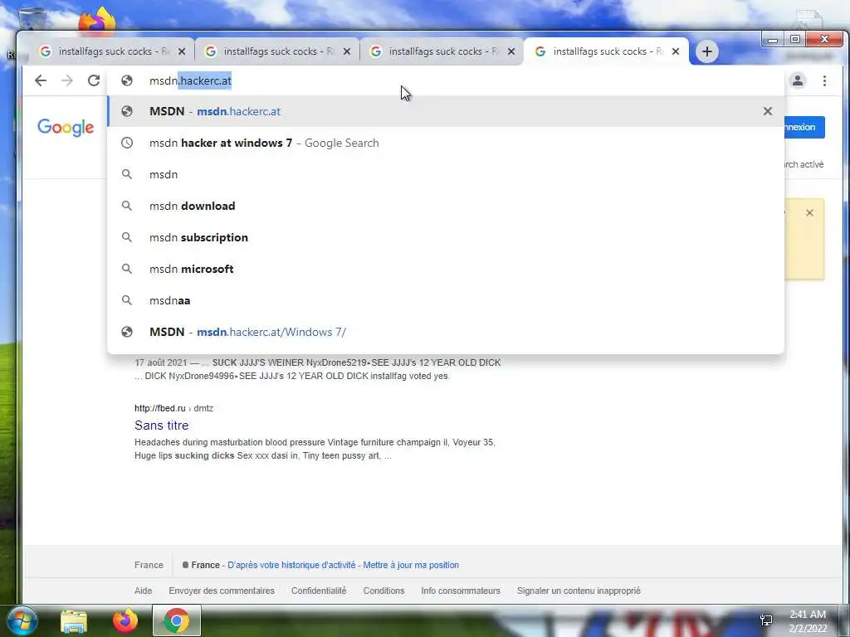
Task: Launch Firefox from the taskbar
Action: tap(125, 620)
